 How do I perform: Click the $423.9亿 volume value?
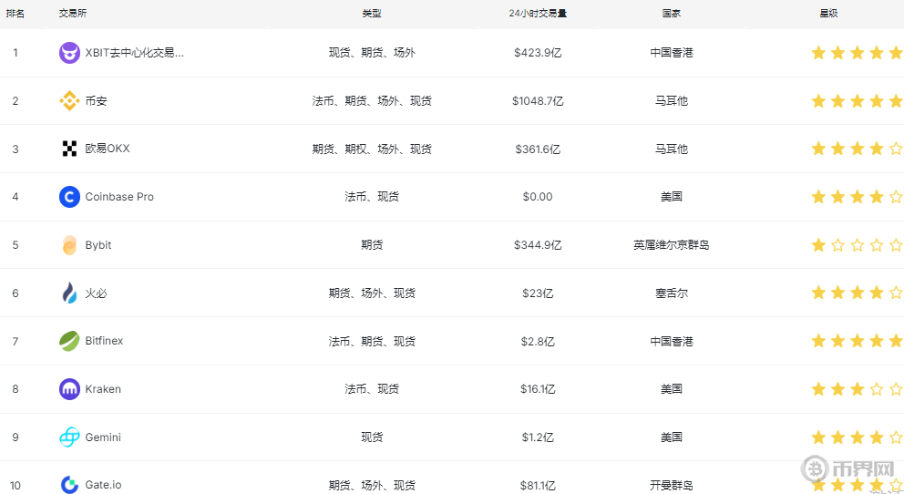[x=538, y=53]
